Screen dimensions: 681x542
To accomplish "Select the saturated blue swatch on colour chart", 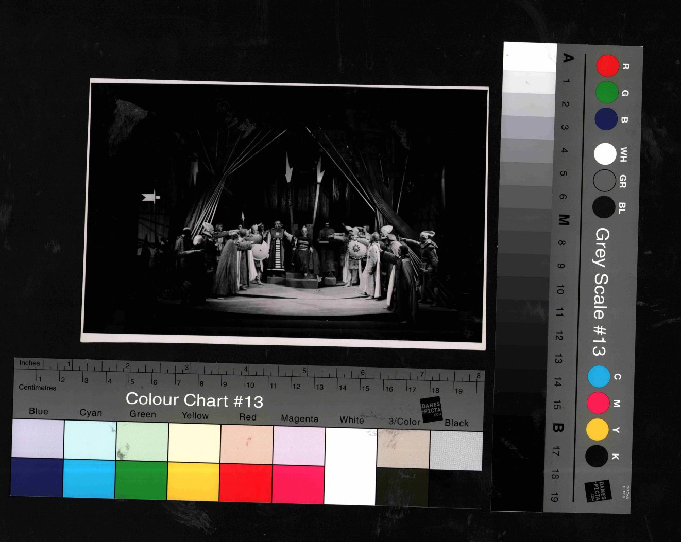I will coord(37,477).
